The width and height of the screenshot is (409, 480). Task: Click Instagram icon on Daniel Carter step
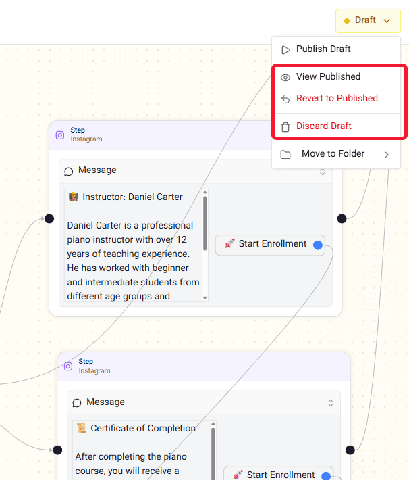coord(60,135)
